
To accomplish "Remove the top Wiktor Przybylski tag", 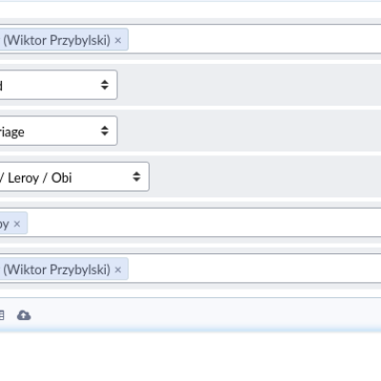I will [x=118, y=40].
